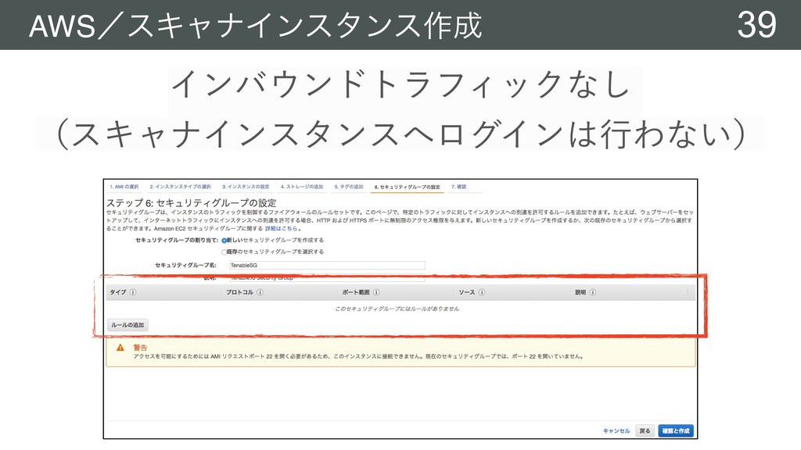This screenshot has width=801, height=450.
Task: Open the 詳細はこちら link
Action: (x=281, y=229)
